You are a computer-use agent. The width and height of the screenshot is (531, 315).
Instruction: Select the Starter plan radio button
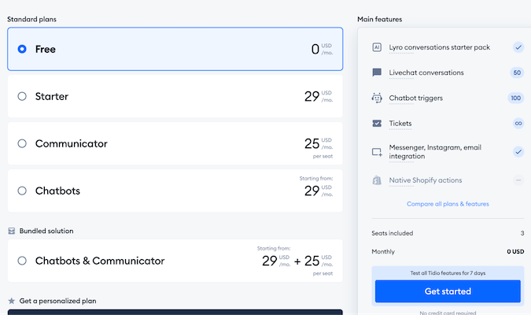[22, 96]
